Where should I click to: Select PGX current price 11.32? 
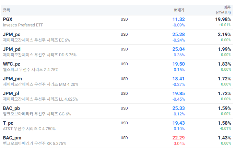(x=178, y=19)
